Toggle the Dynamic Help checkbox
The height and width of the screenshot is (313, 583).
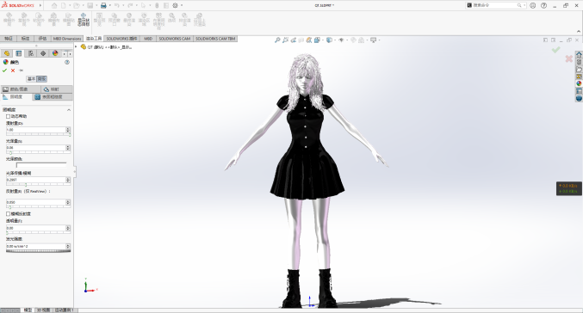point(8,117)
